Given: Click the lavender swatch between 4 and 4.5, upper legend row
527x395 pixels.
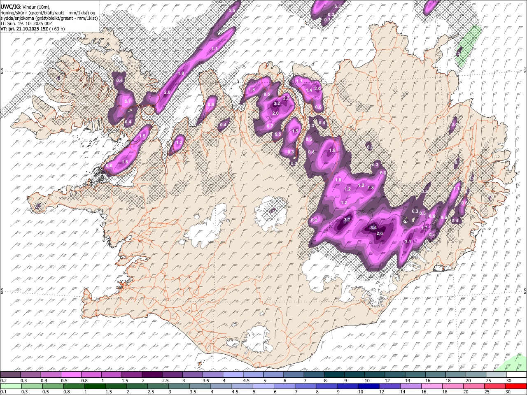Looking at the screenshot, I should tap(233, 374).
